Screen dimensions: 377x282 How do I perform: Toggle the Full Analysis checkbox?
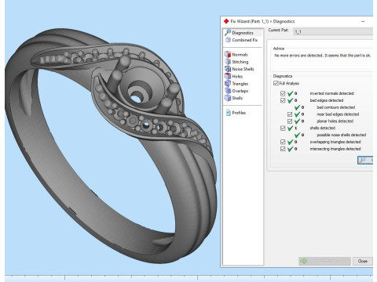[276, 83]
